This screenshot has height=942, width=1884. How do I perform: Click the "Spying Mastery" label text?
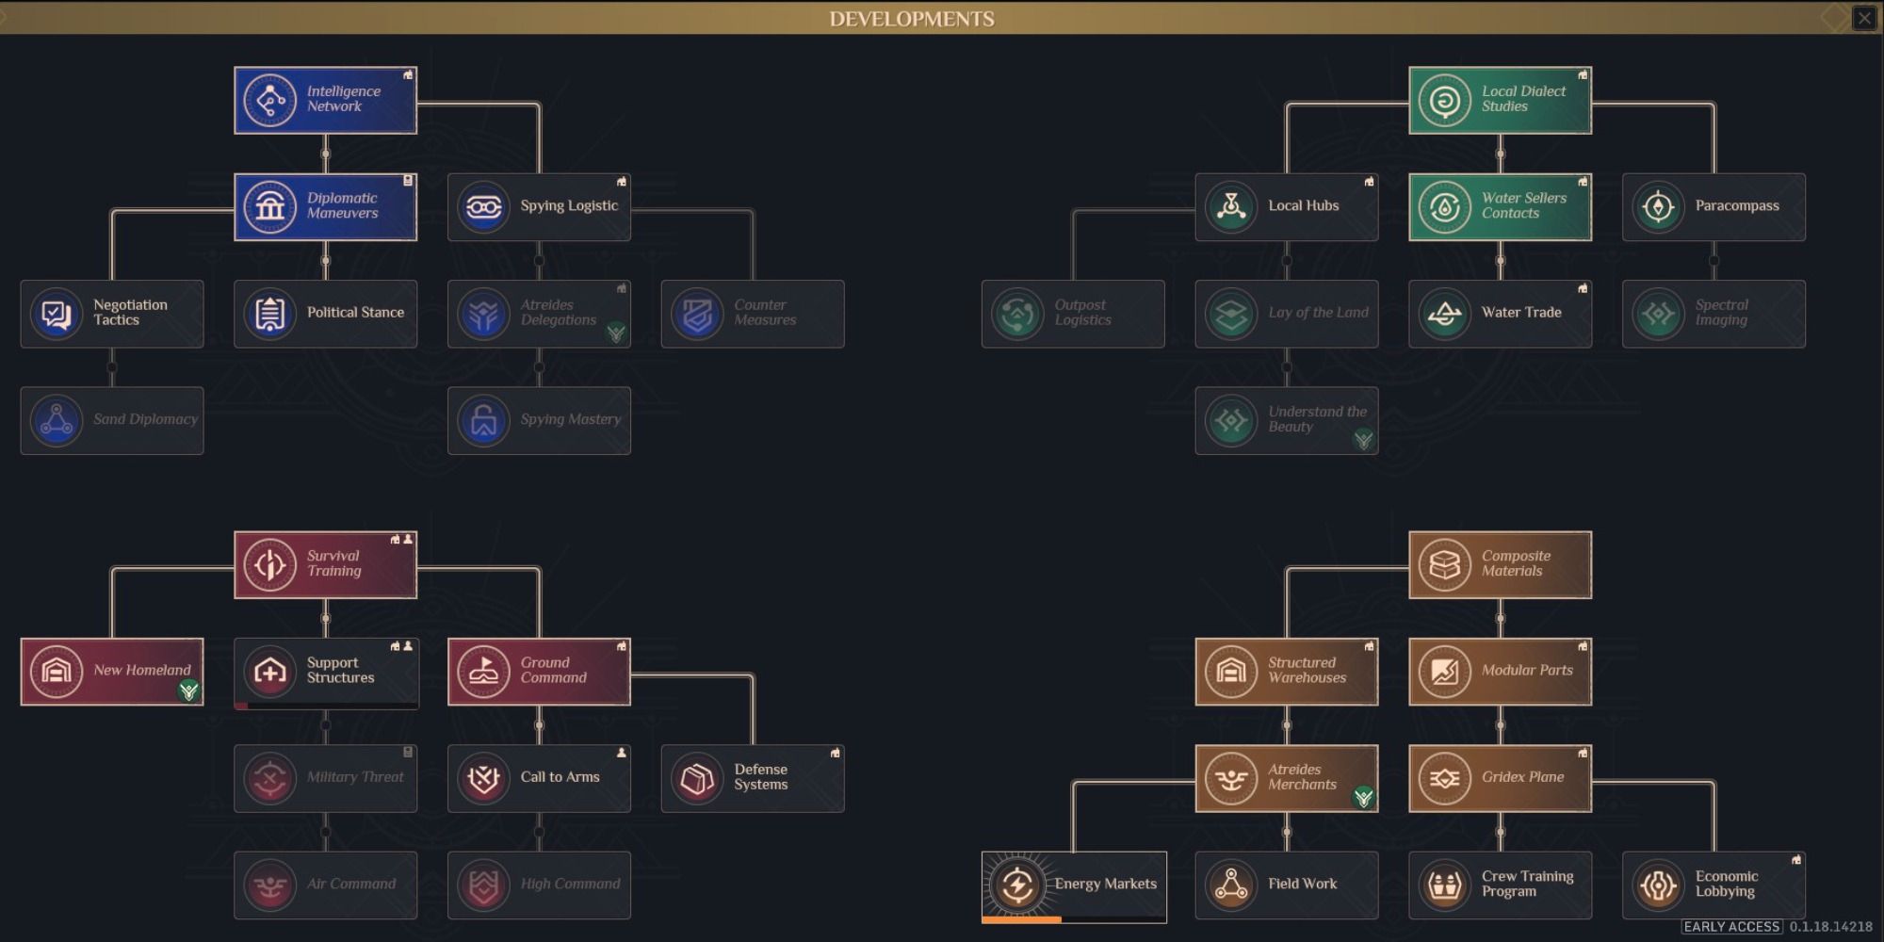pyautogui.click(x=570, y=419)
